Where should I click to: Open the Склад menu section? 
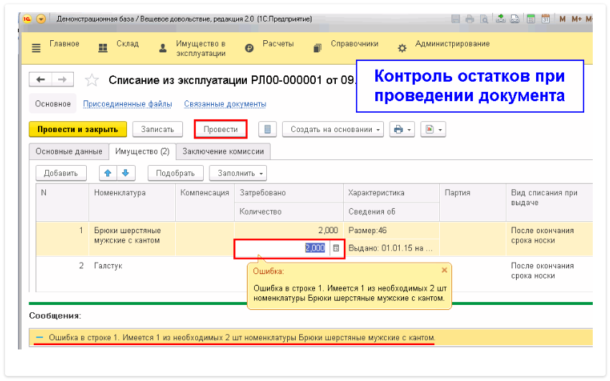(x=121, y=44)
